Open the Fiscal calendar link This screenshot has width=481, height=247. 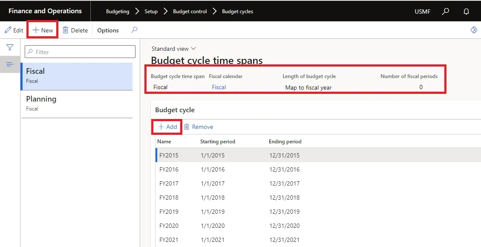click(219, 87)
